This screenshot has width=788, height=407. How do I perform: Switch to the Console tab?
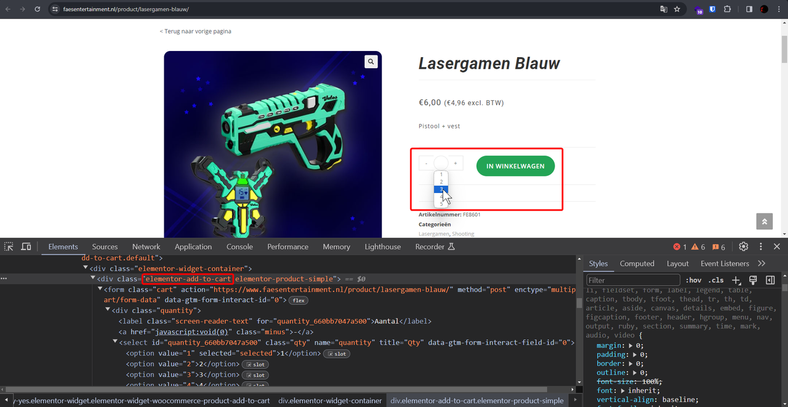[239, 247]
